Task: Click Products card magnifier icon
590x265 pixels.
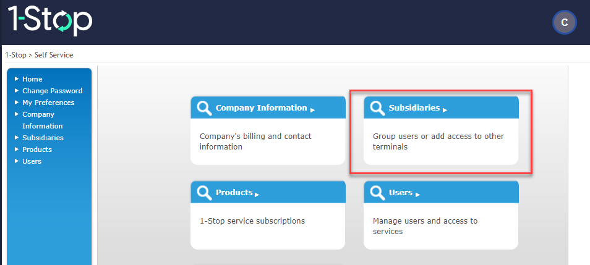Action: pyautogui.click(x=204, y=193)
